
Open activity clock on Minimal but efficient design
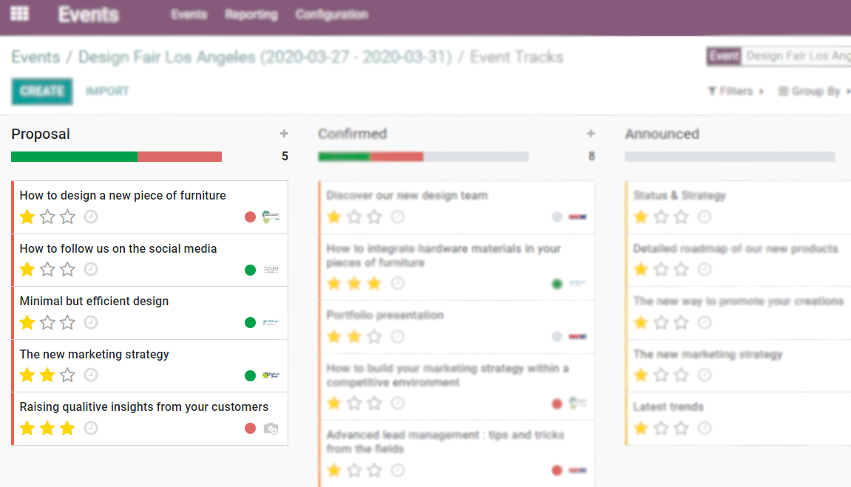(91, 323)
